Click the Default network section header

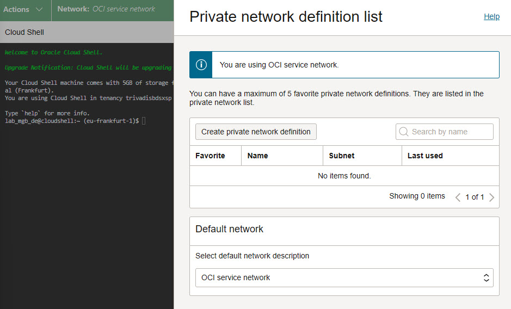click(229, 229)
